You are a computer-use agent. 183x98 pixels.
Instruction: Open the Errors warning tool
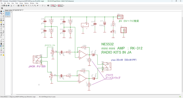pos(3,55)
